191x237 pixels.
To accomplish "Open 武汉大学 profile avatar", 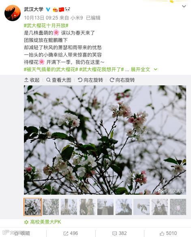I will (x=13, y=13).
